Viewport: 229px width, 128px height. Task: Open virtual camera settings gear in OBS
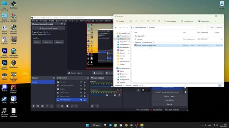tap(185, 92)
